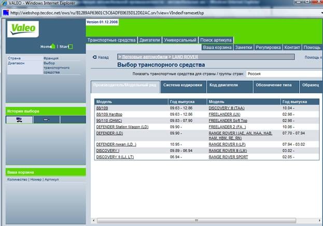This screenshot has width=323, height=226.
Task: Open the Двигатели menu tab
Action: [x=149, y=40]
